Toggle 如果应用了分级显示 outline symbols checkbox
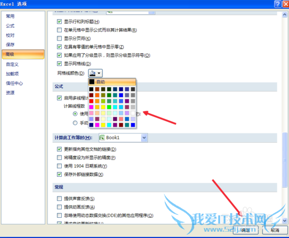The height and width of the screenshot is (238, 289). click(x=60, y=55)
